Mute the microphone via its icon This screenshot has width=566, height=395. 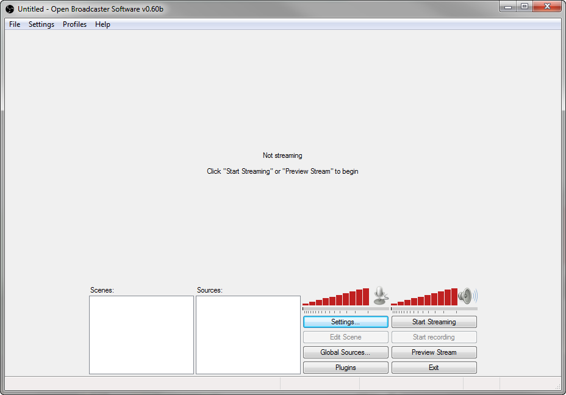381,296
